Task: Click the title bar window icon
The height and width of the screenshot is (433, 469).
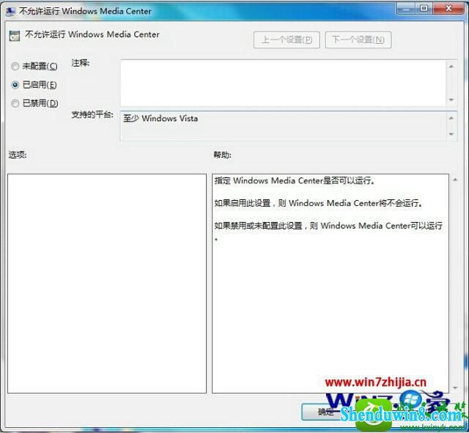Action: click(x=11, y=12)
